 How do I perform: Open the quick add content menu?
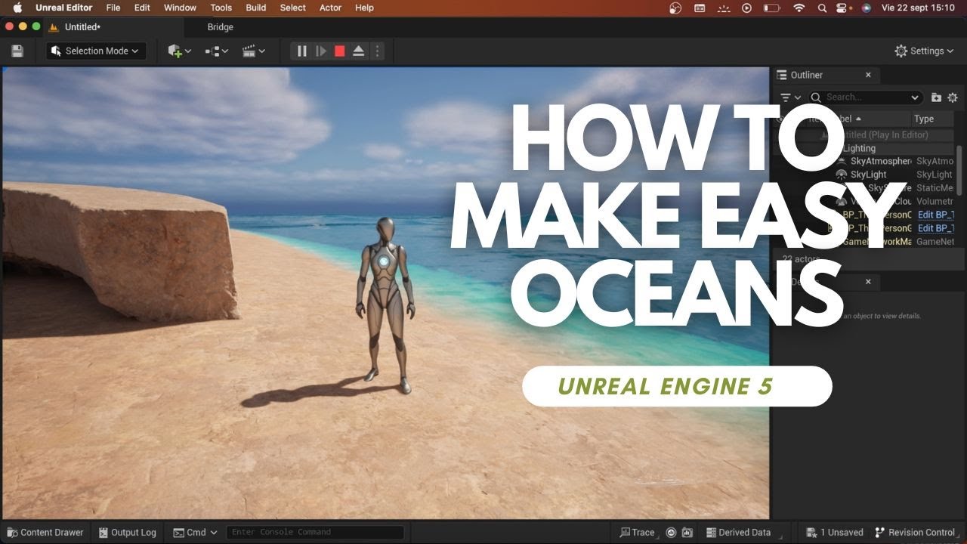[179, 51]
